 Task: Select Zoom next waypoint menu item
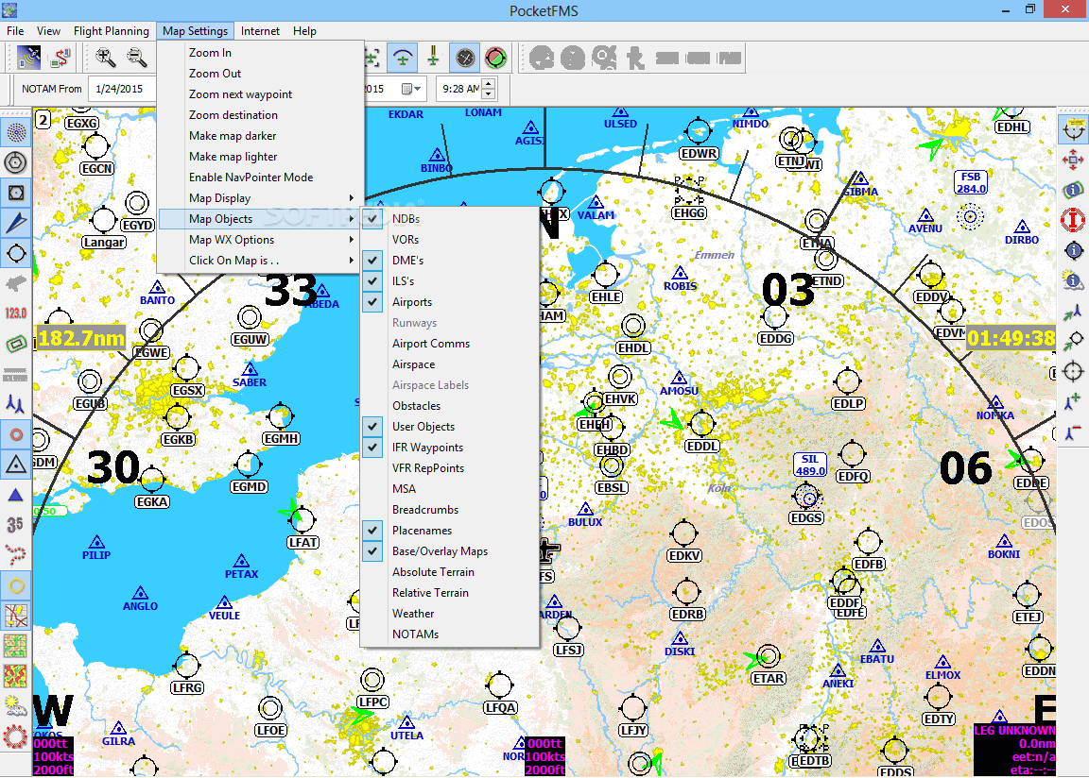[261, 93]
